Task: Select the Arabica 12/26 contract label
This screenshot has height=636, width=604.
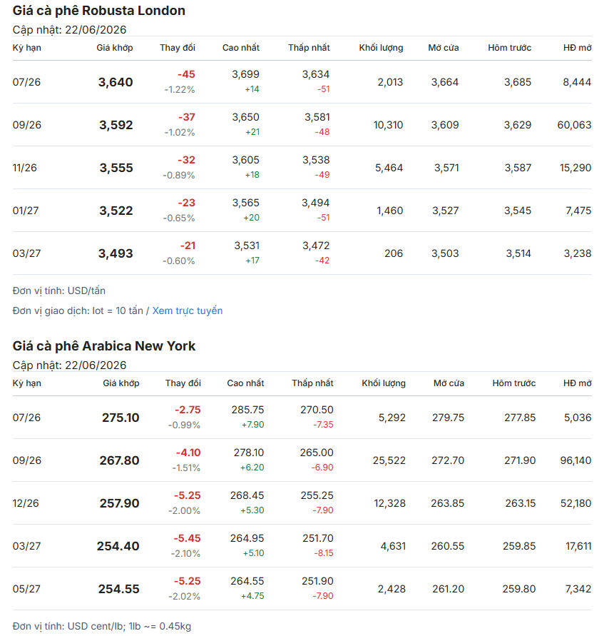Action: (x=26, y=503)
